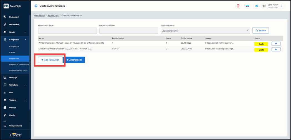Open the CAMO submenu item
The height and width of the screenshot is (140, 291).
pyautogui.click(x=12, y=52)
